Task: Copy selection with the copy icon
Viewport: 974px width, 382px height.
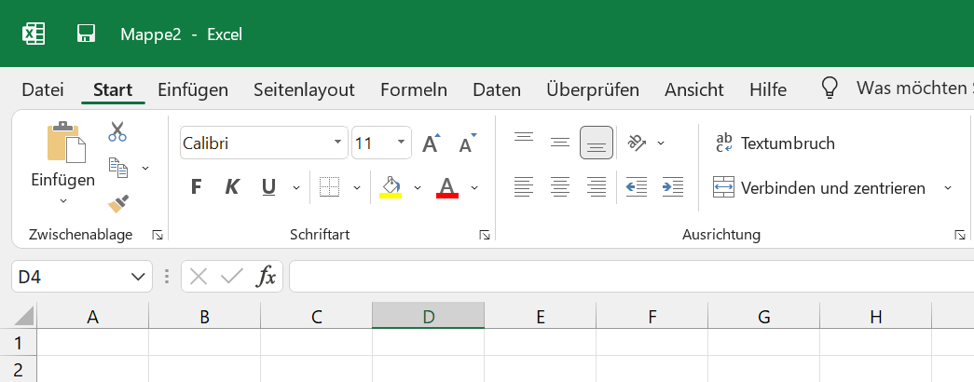Action: pyautogui.click(x=118, y=167)
